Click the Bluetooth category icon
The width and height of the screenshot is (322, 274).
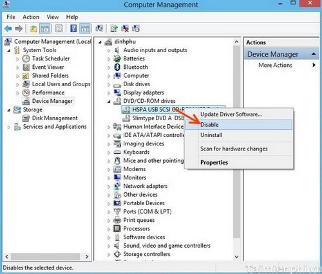pos(117,67)
